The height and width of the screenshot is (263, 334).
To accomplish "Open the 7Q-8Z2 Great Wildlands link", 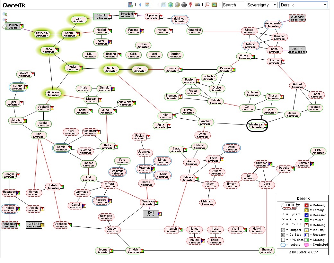I will coord(297,50).
